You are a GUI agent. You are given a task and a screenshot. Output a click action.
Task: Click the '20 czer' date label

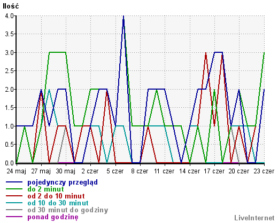[x=239, y=171]
